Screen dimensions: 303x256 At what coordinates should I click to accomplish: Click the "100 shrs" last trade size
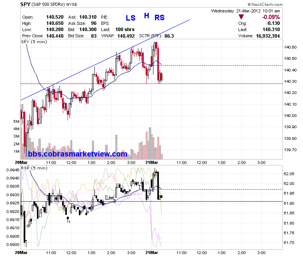(x=125, y=30)
